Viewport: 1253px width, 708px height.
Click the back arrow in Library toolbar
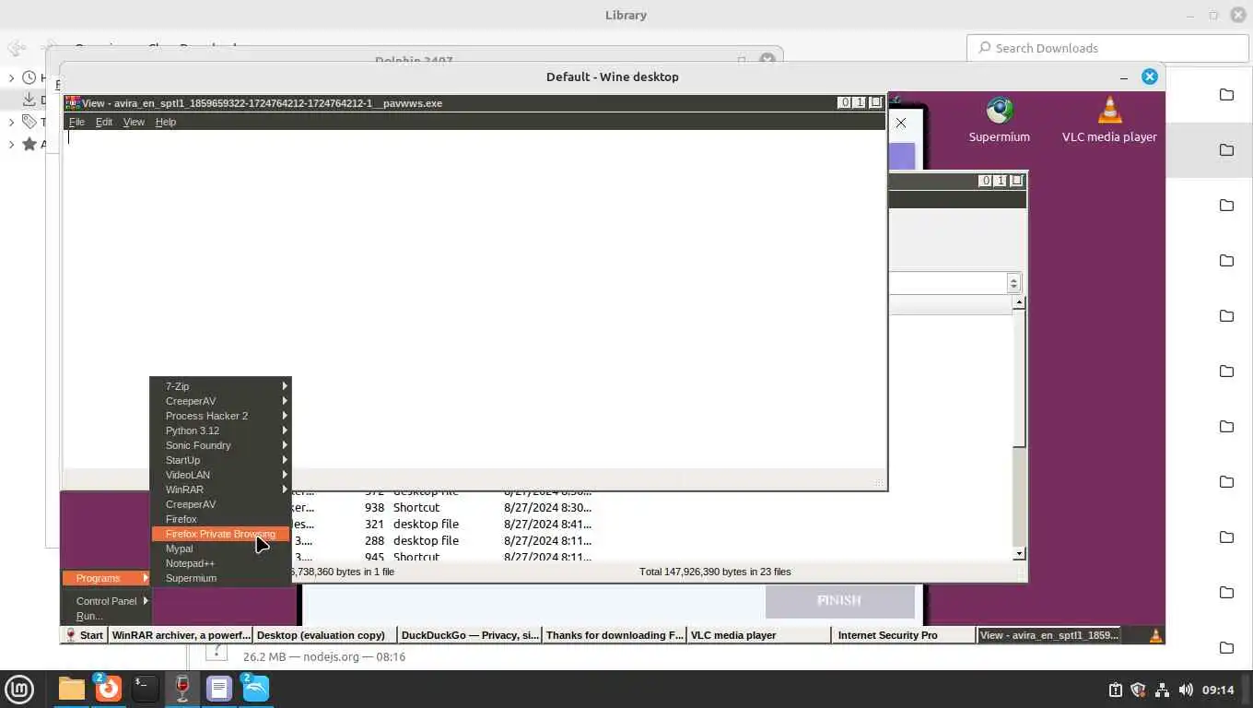click(x=16, y=48)
